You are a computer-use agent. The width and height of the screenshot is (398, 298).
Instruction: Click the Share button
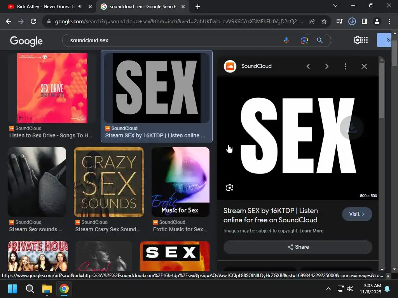(298, 247)
